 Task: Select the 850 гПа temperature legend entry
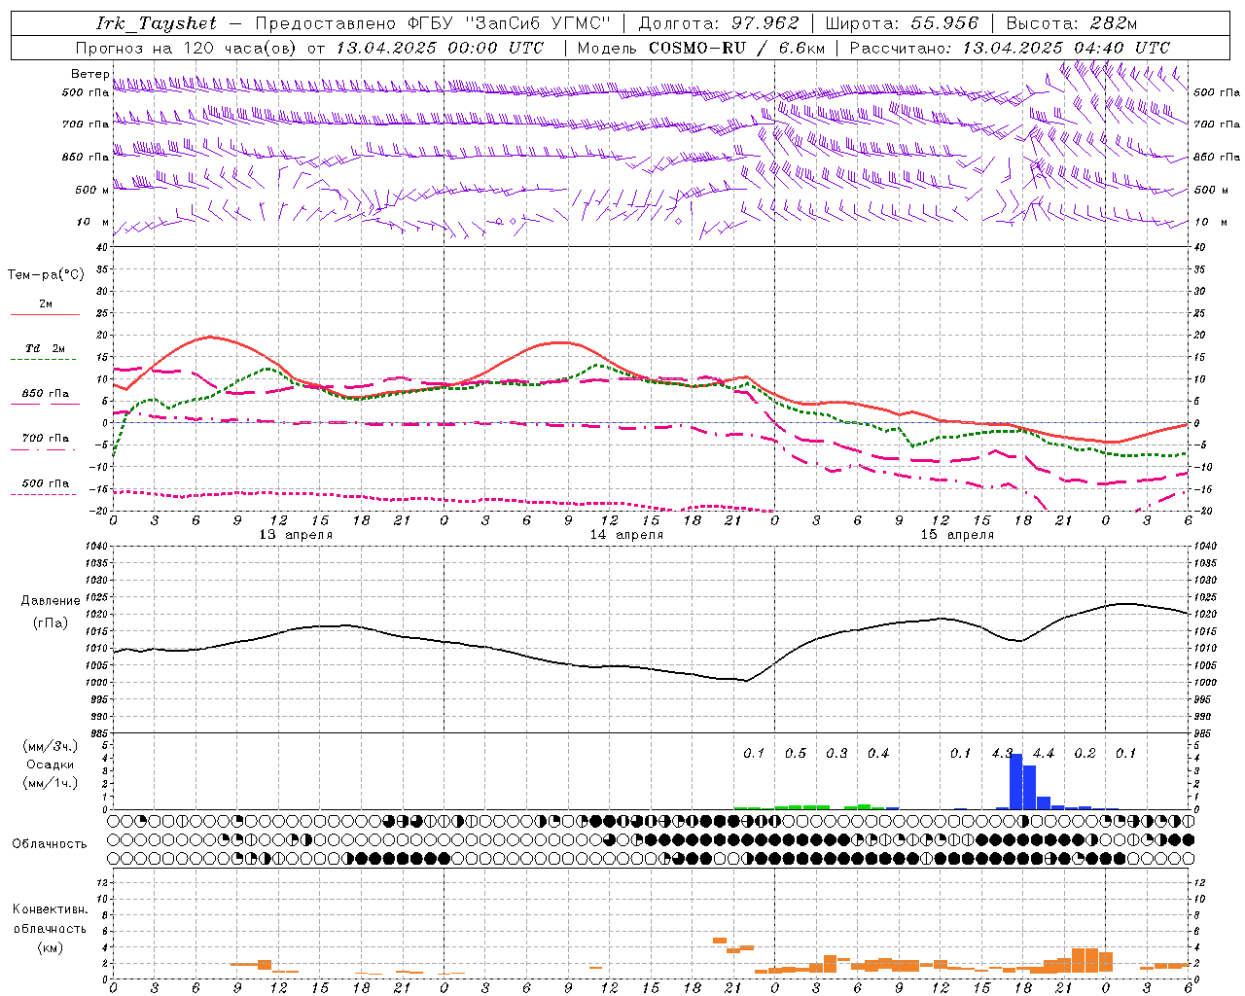(46, 394)
